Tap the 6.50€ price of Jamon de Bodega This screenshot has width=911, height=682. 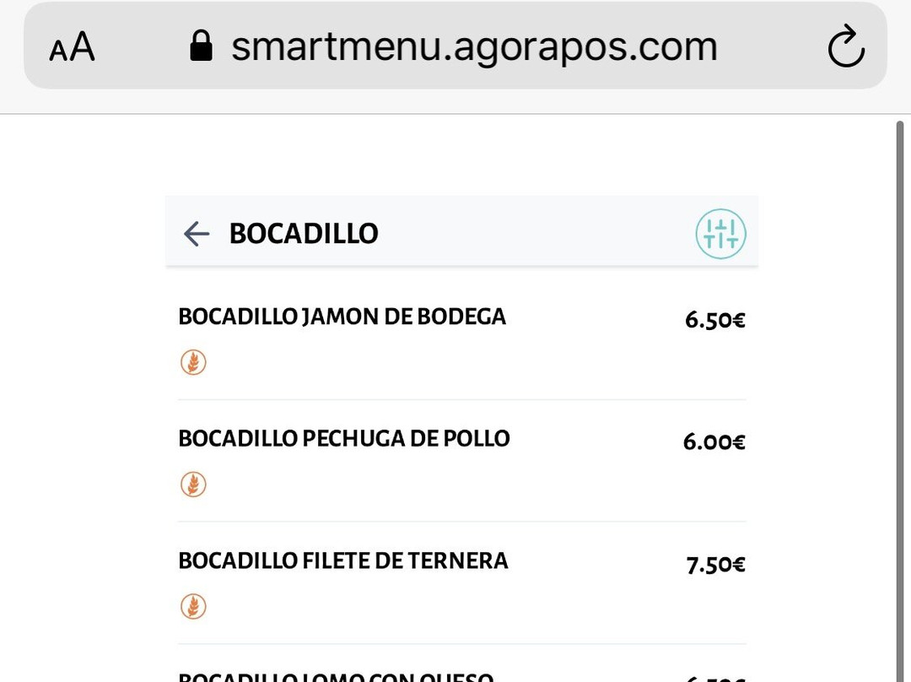point(715,320)
